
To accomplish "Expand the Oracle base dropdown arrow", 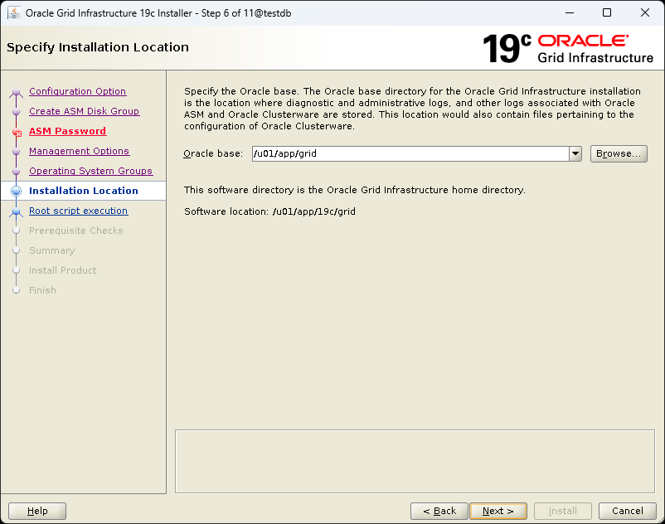I will click(575, 153).
